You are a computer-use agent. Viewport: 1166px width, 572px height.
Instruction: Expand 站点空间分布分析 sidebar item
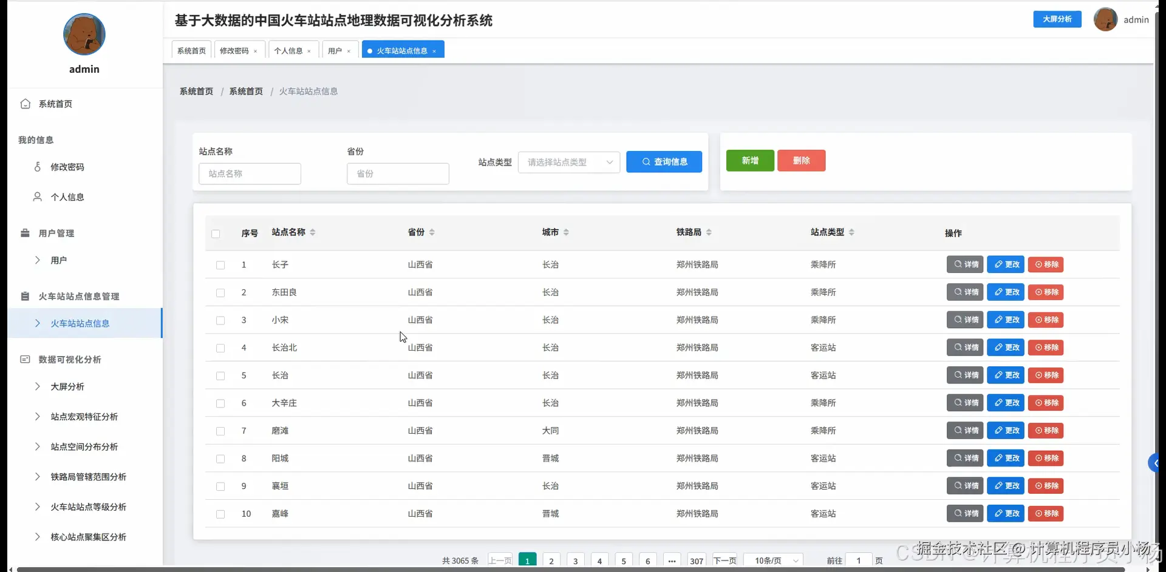85,446
